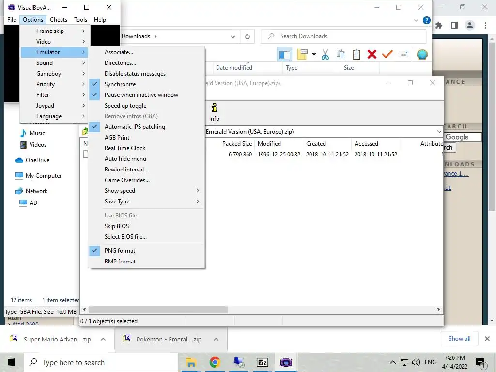Screen dimensions: 496x372
Task: Click the Chrome page vertical scrollbar
Action: [x=492, y=126]
